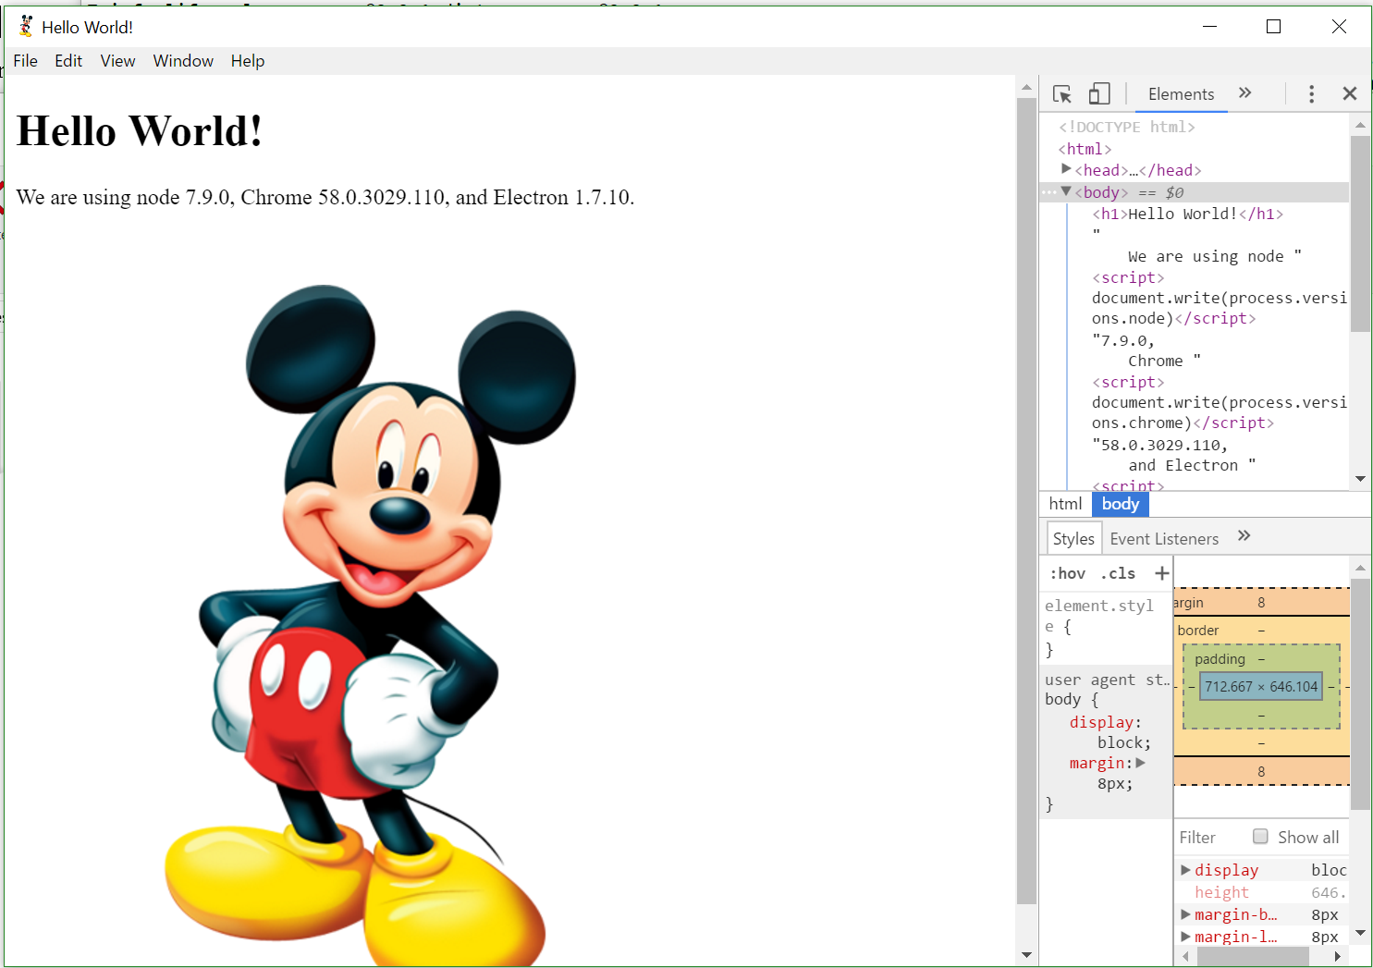Select the first <script> tag node
The width and height of the screenshot is (1373, 968).
tap(1128, 277)
